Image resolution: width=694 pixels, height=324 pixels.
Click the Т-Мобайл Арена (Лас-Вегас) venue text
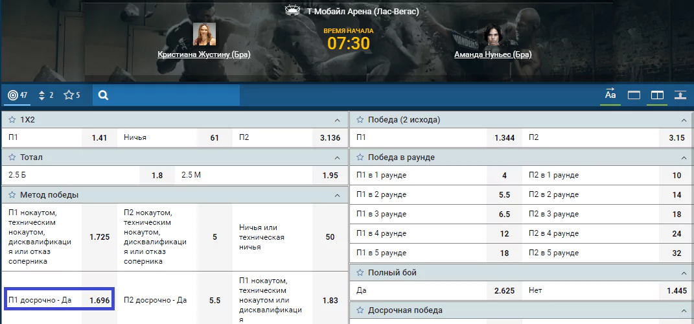(362, 11)
